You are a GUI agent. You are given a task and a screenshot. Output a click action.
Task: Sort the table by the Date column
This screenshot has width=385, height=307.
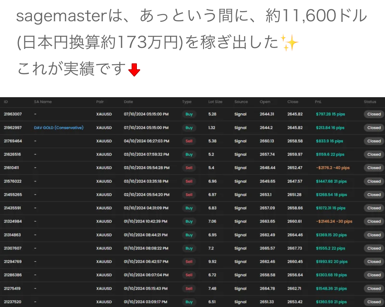(128, 102)
